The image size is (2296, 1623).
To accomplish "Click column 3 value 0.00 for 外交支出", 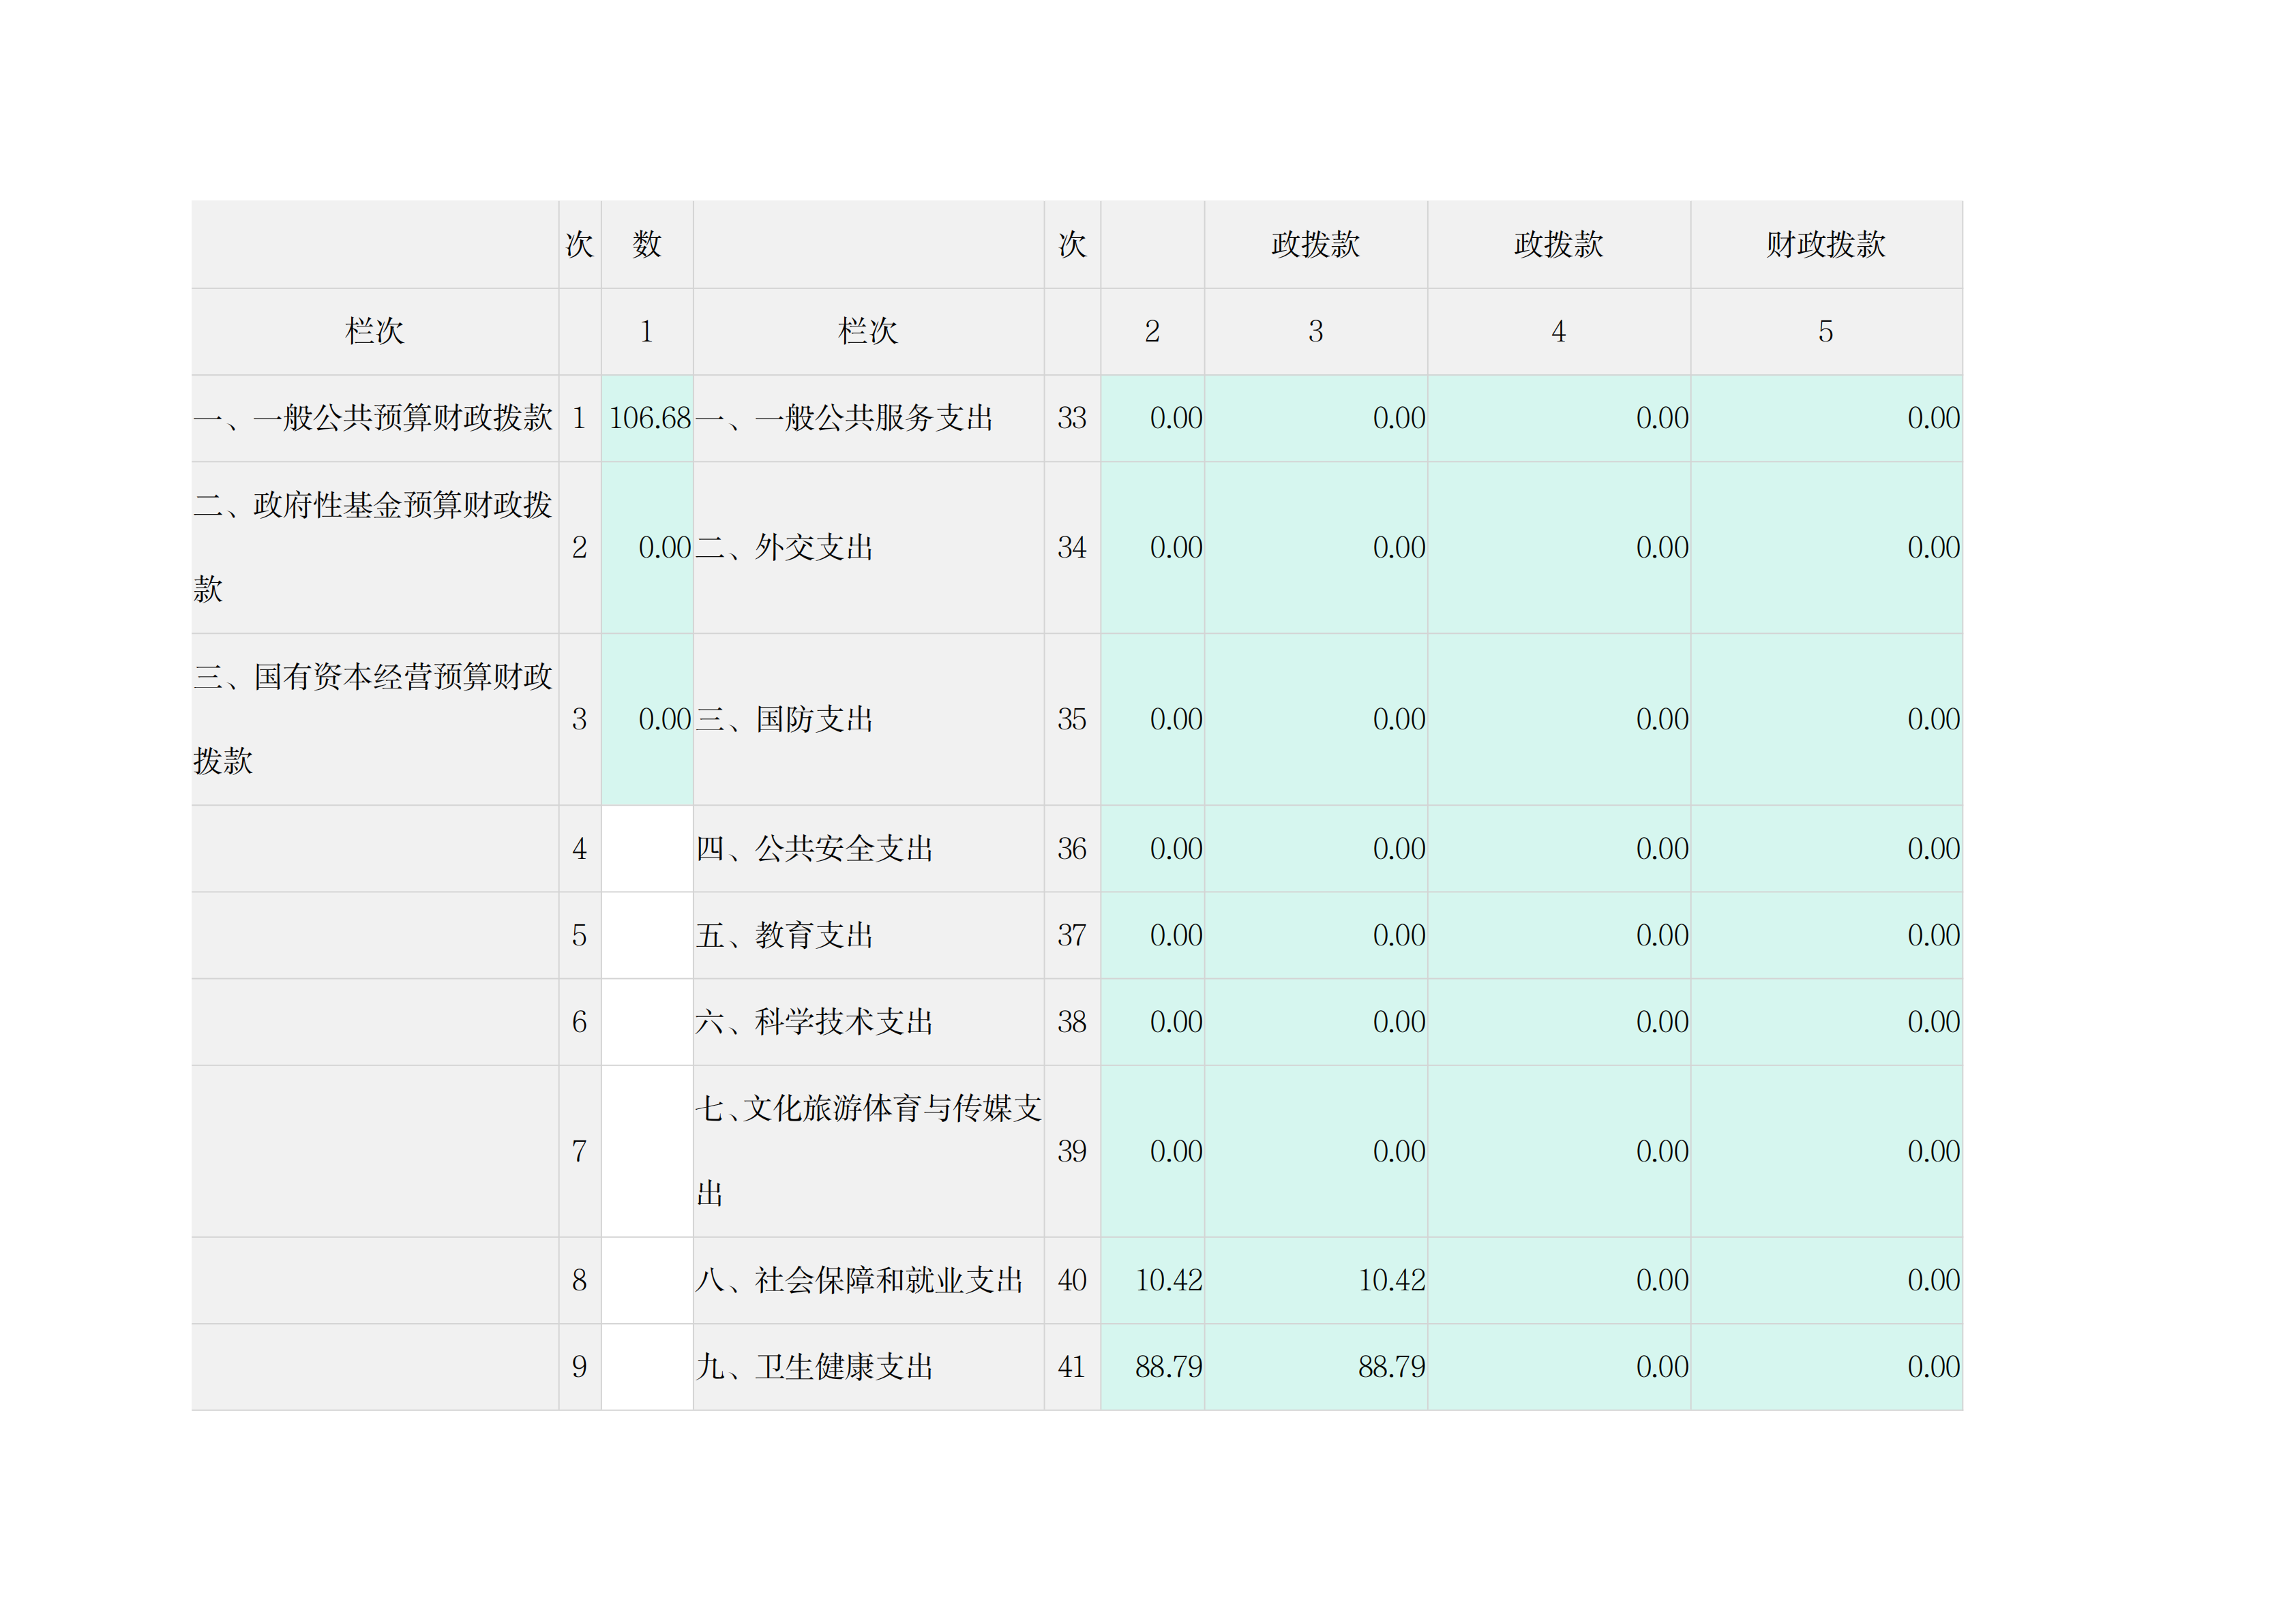I will [1316, 547].
